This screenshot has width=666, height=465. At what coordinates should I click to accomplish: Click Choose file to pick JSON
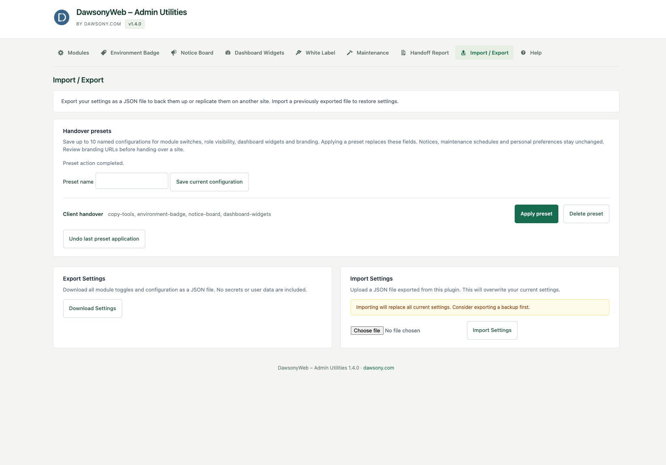tap(367, 331)
